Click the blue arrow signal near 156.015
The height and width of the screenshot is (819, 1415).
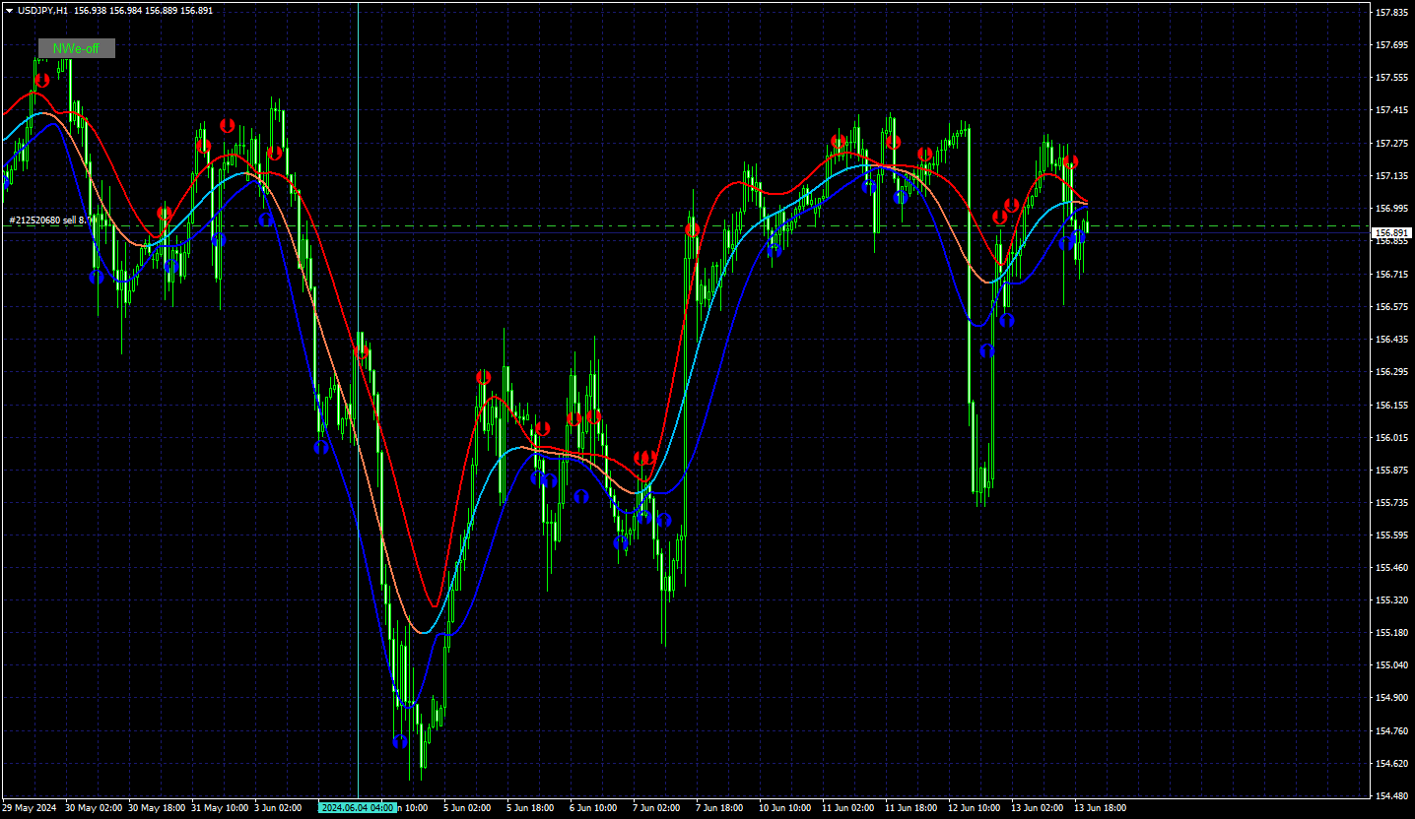[320, 447]
